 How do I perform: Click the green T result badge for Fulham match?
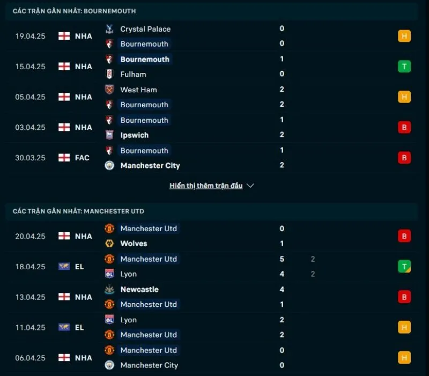point(404,67)
